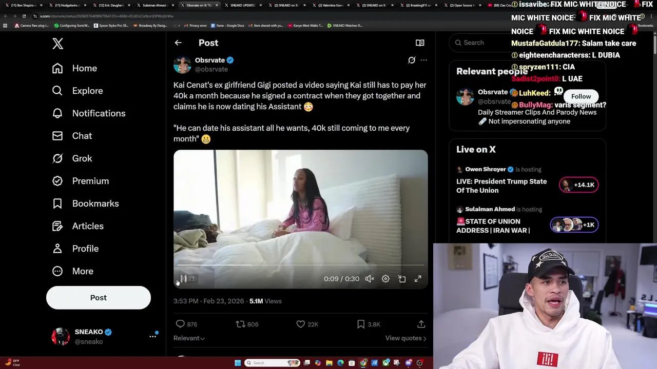
Task: Open Home from the sidebar
Action: click(x=74, y=68)
